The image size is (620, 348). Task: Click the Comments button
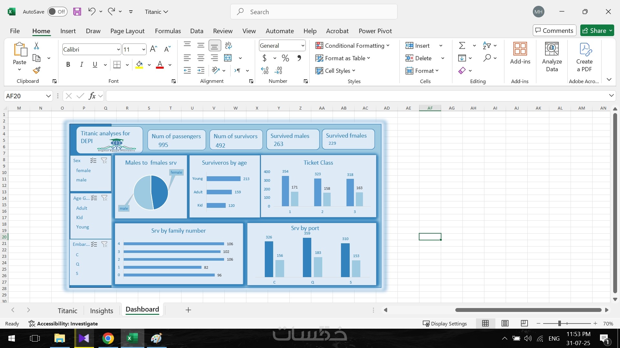point(554,31)
